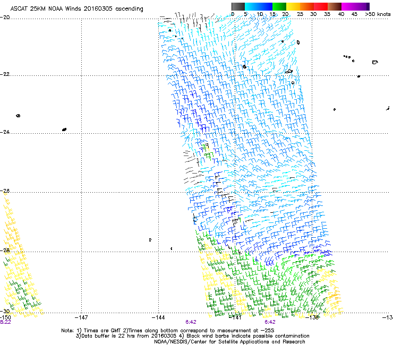Select the brown 35–40 knot color segment

click(x=335, y=6)
